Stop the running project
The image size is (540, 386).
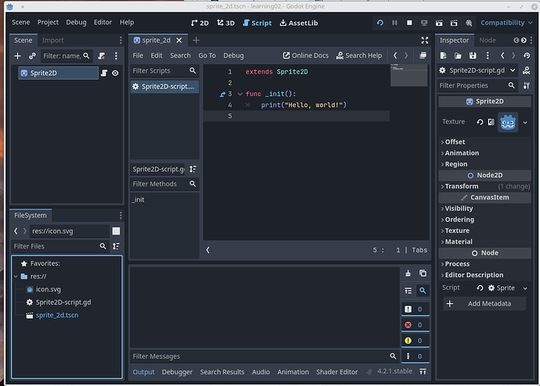pyautogui.click(x=409, y=23)
